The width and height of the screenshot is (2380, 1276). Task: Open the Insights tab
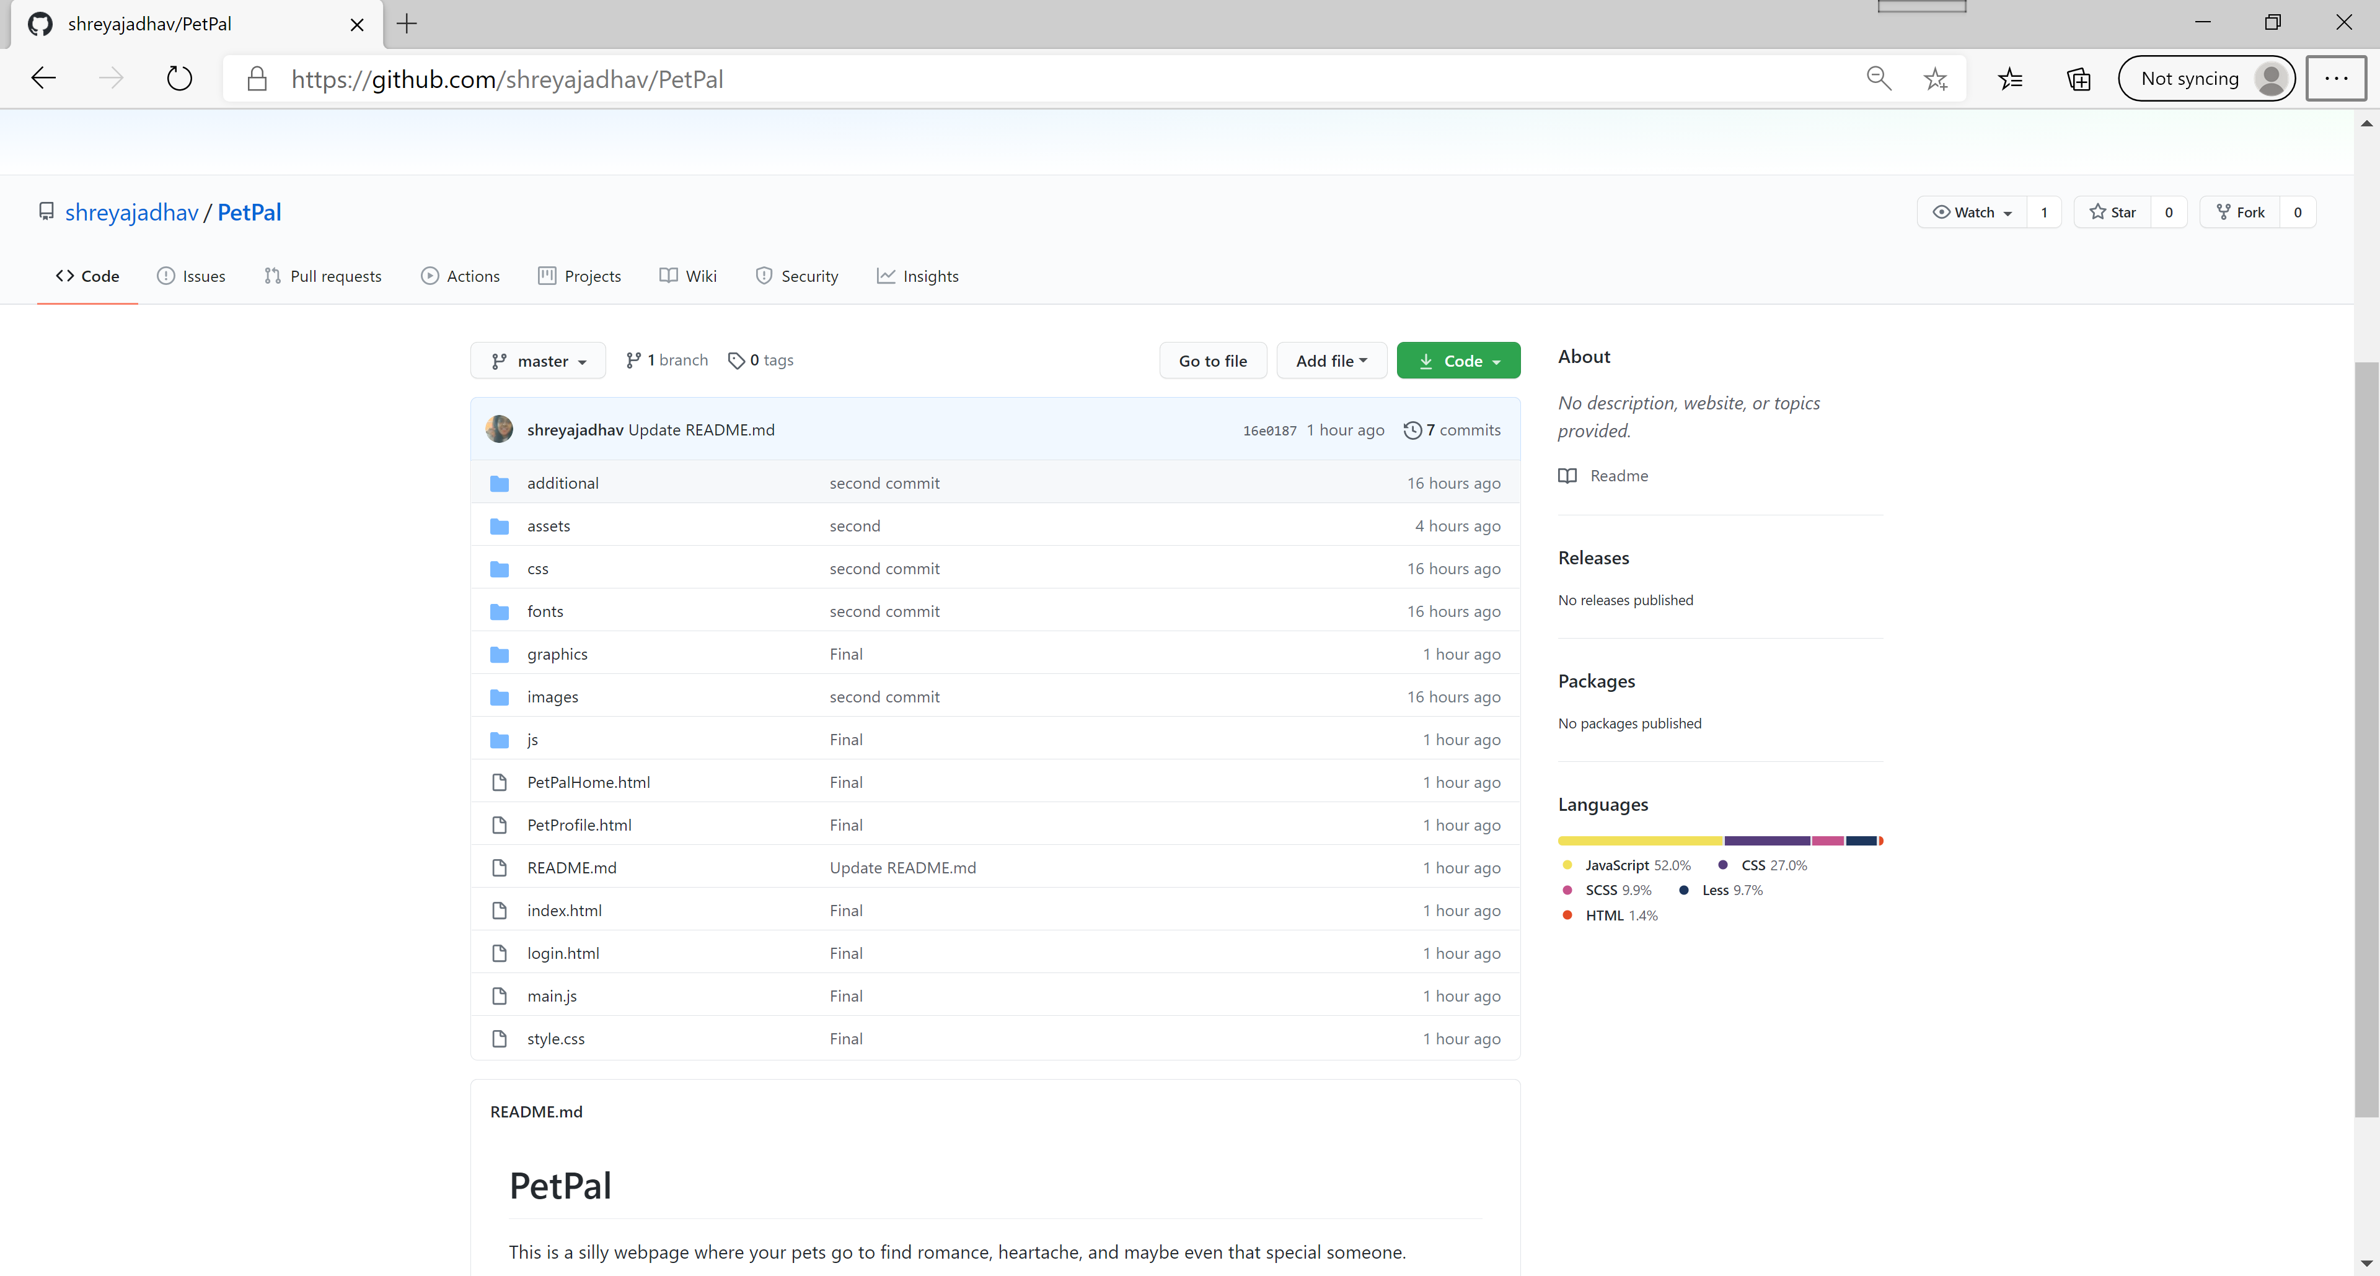coord(917,276)
